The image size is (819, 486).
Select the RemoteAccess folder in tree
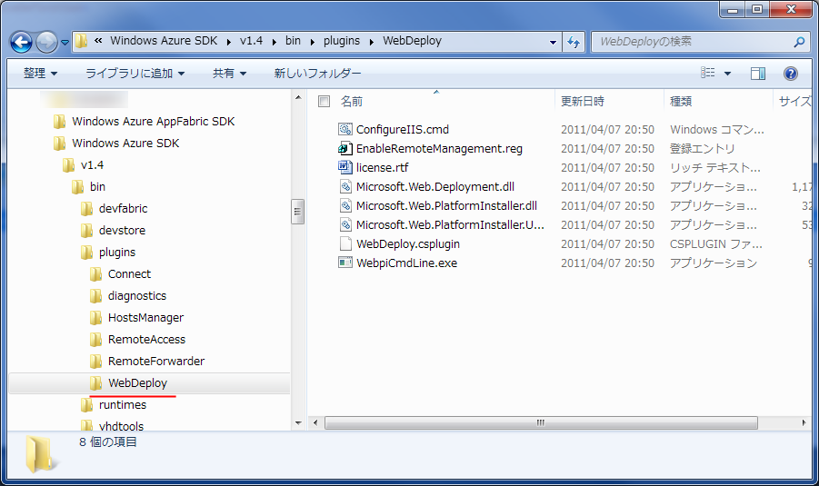(146, 340)
